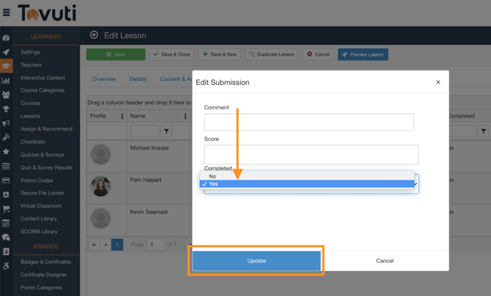Open Quizzes & Surveys in sidebar
The height and width of the screenshot is (296, 491).
pyautogui.click(x=42, y=155)
